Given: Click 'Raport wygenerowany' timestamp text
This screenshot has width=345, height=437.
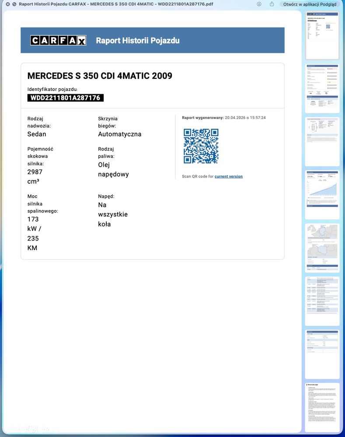Looking at the screenshot, I should (x=224, y=118).
